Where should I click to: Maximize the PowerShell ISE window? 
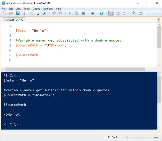pos(147,3)
